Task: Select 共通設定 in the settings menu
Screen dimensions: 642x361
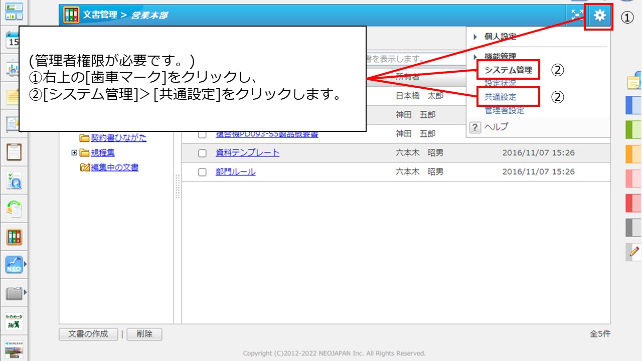Action: [500, 97]
